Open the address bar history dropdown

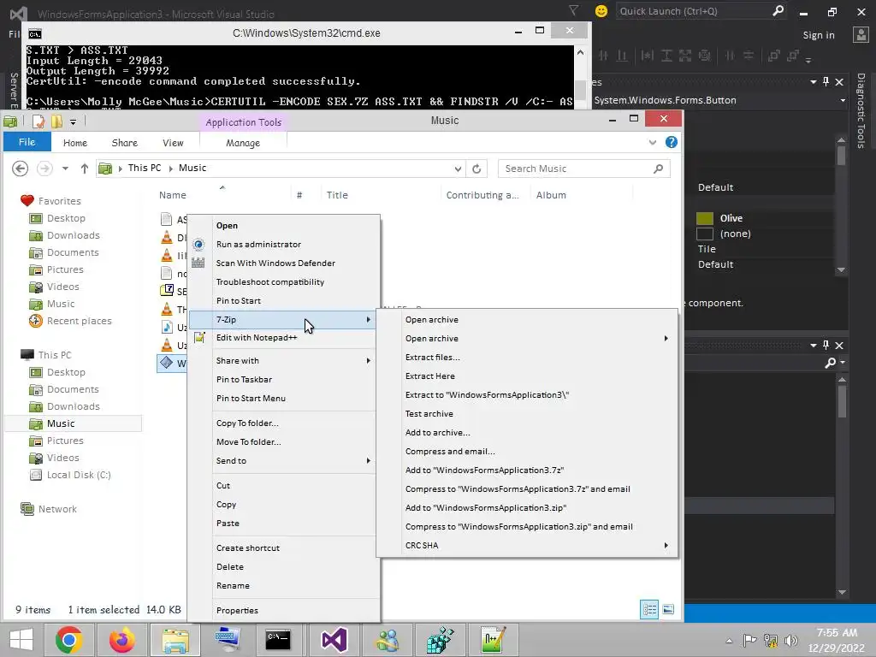458,169
